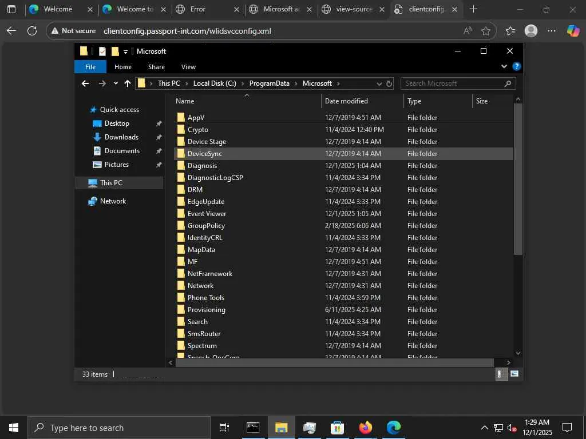The image size is (586, 439).
Task: Click This PC breadcrumb in address bar
Action: pos(169,83)
